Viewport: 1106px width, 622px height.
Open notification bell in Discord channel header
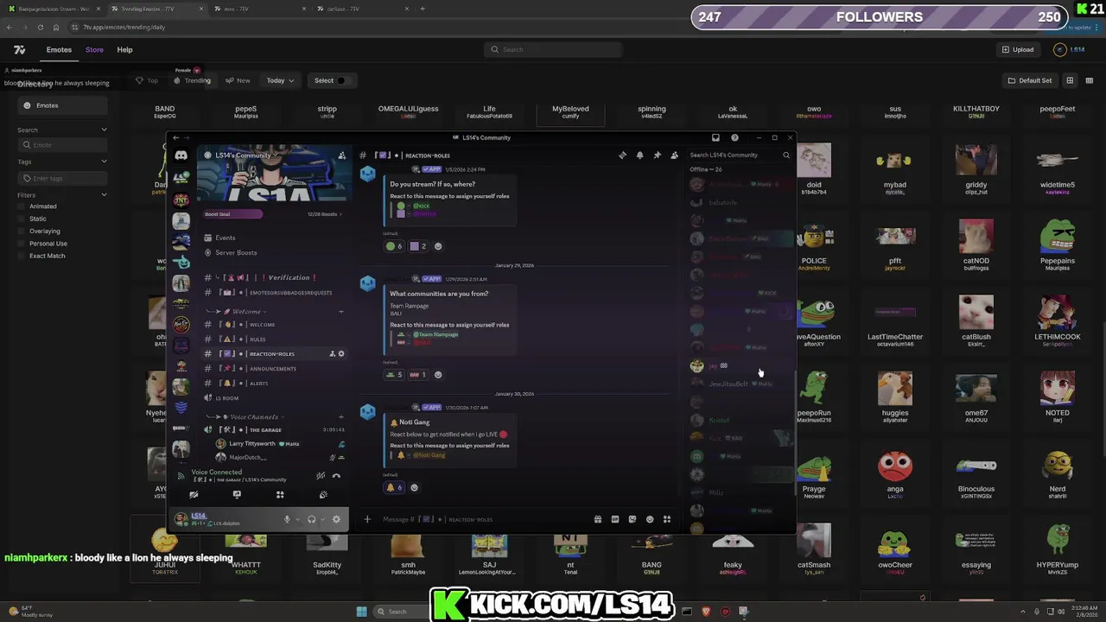coord(639,155)
